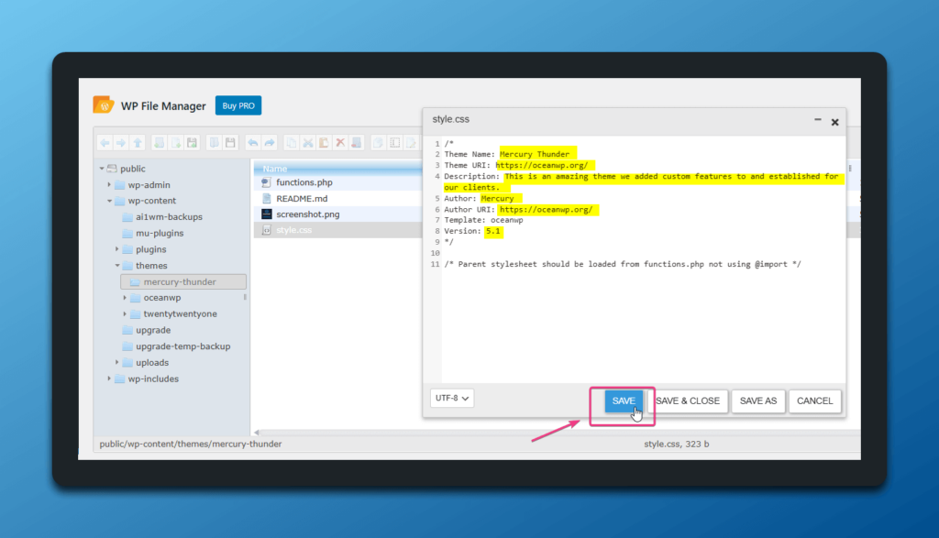
Task: Go forward with the right arrow icon
Action: [121, 142]
